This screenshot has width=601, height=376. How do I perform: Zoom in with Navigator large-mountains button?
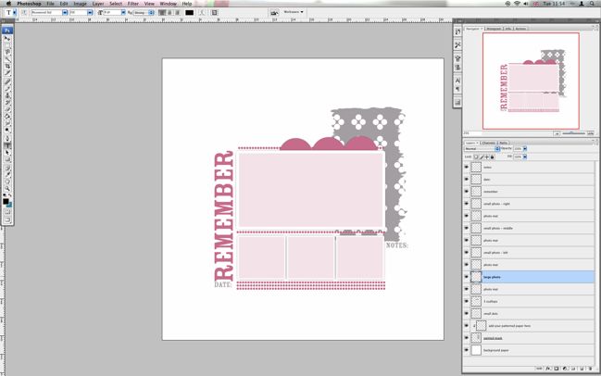pyautogui.click(x=590, y=133)
